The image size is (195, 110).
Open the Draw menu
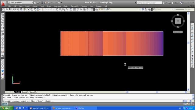coord(49,6)
